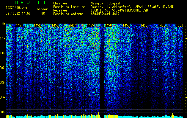Click the 1457 time marker
Screen dimensions: 187x118
click(x=126, y=25)
